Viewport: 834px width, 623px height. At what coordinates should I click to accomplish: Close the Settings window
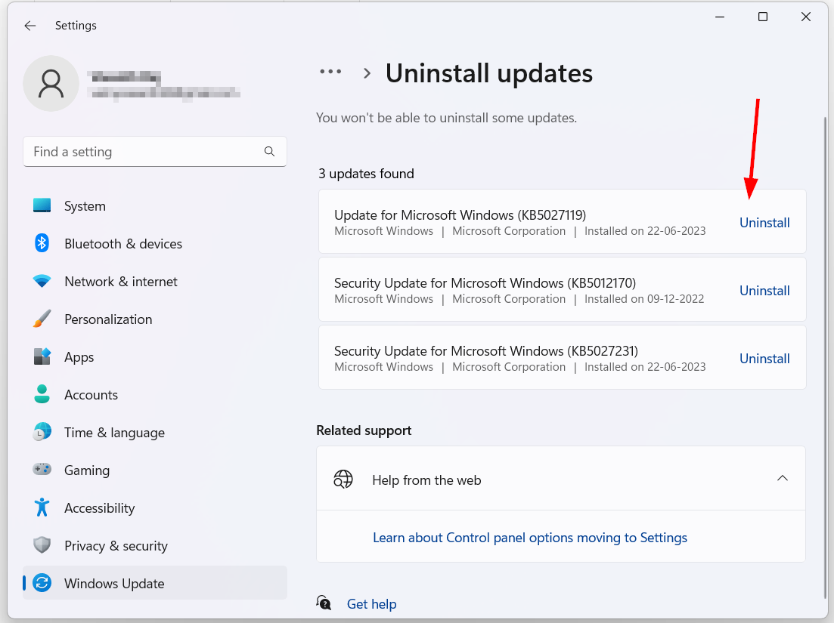click(x=806, y=17)
